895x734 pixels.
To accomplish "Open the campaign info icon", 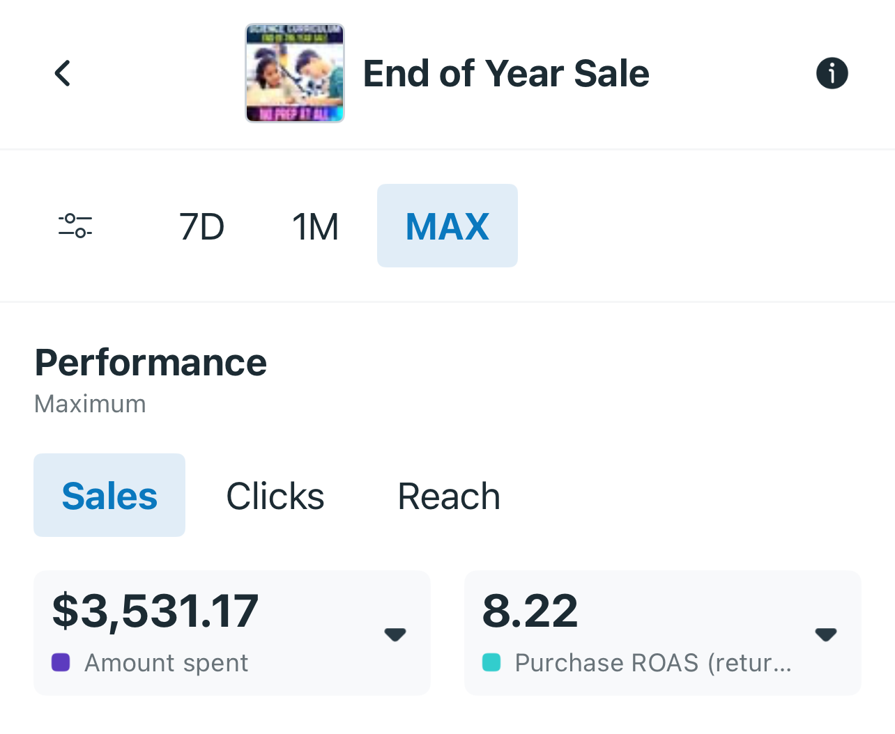I will click(x=832, y=73).
